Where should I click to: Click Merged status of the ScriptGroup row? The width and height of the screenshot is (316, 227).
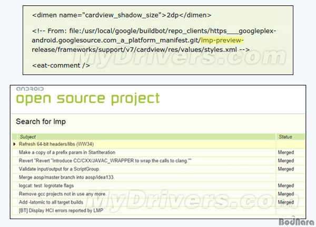pos(286,169)
